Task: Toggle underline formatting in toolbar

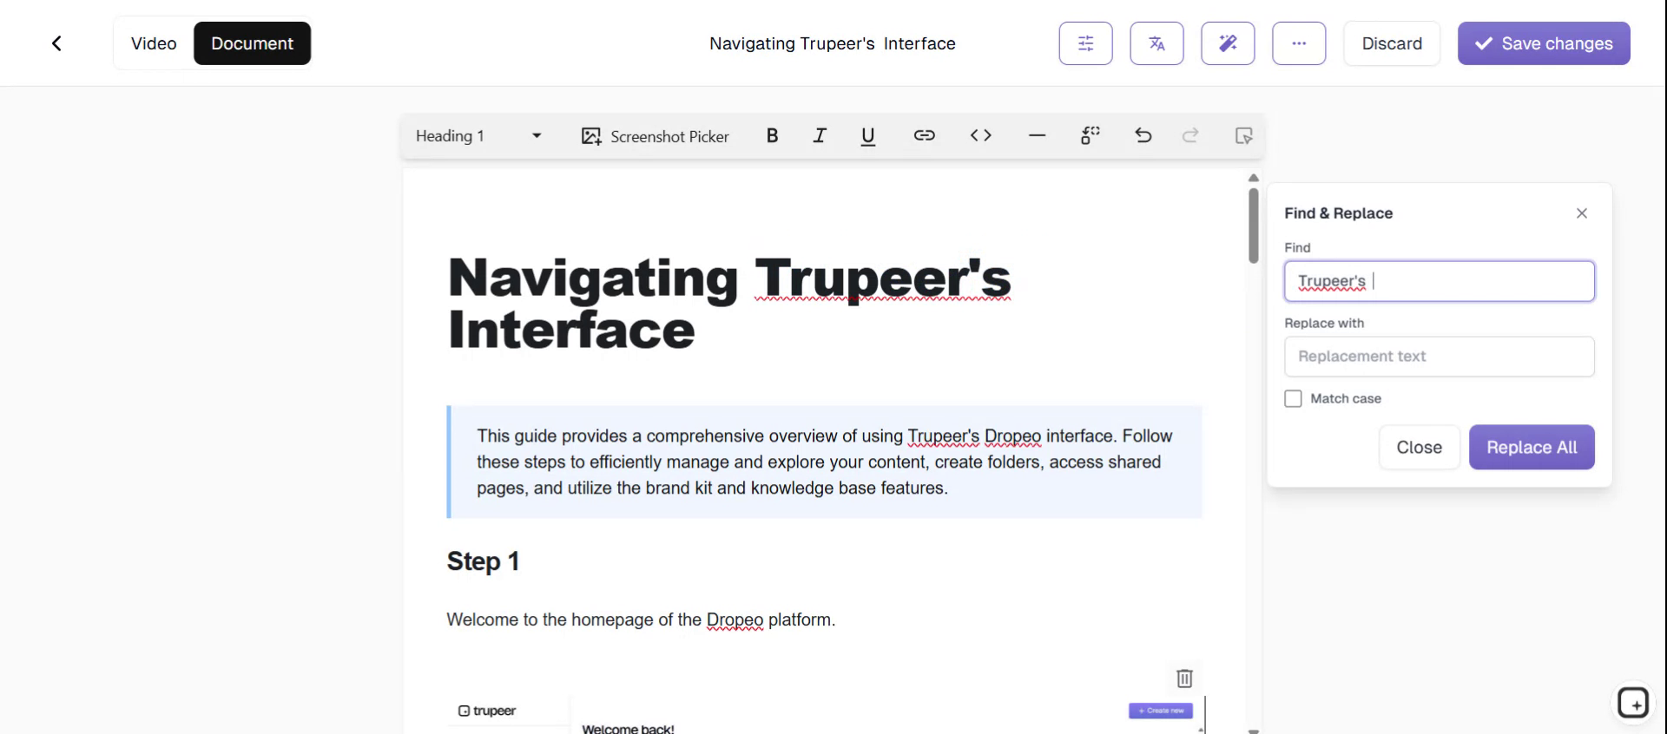Action: [867, 136]
